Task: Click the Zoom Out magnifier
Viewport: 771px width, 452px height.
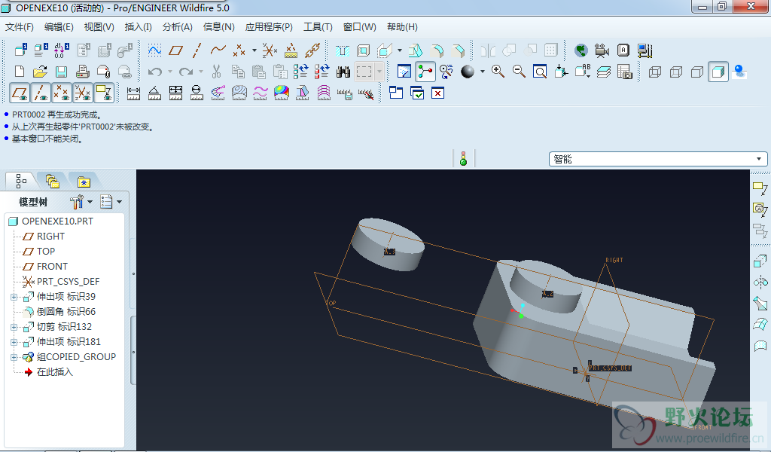Action: 519,72
